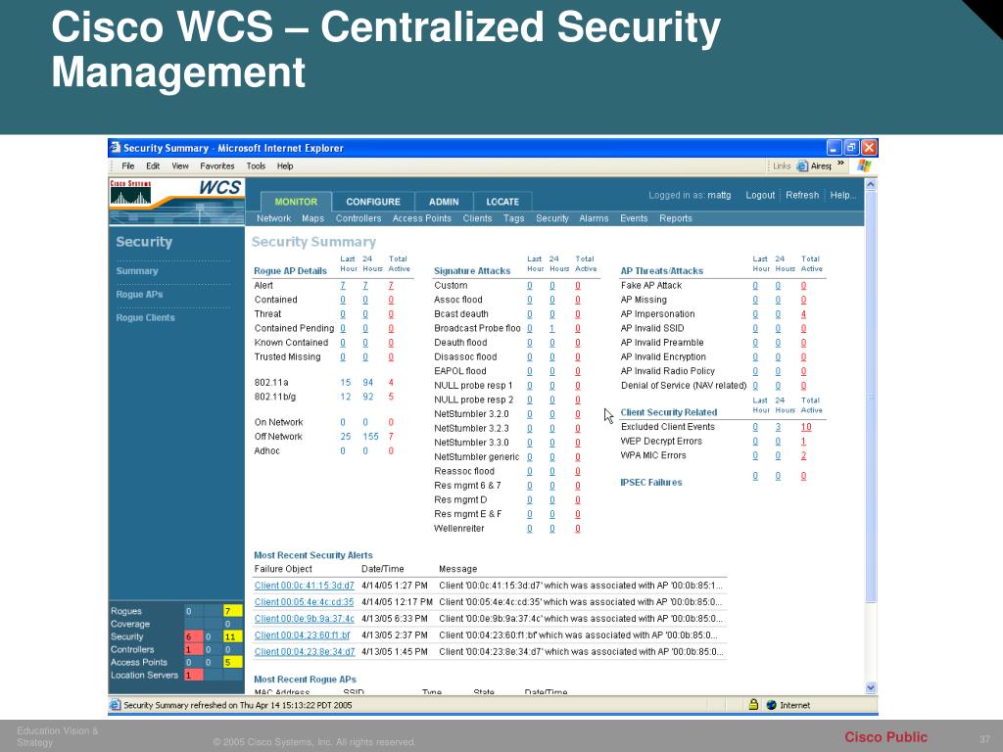Open Network submenu item
The width and height of the screenshot is (1003, 752).
(x=274, y=218)
